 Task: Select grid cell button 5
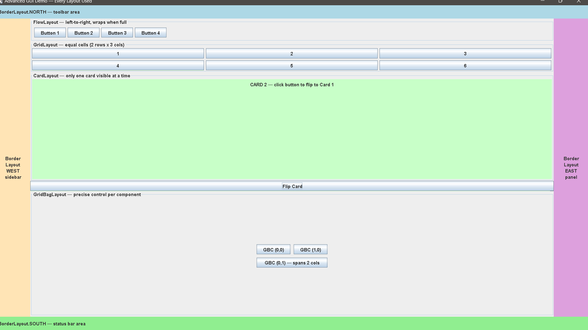pos(292,65)
